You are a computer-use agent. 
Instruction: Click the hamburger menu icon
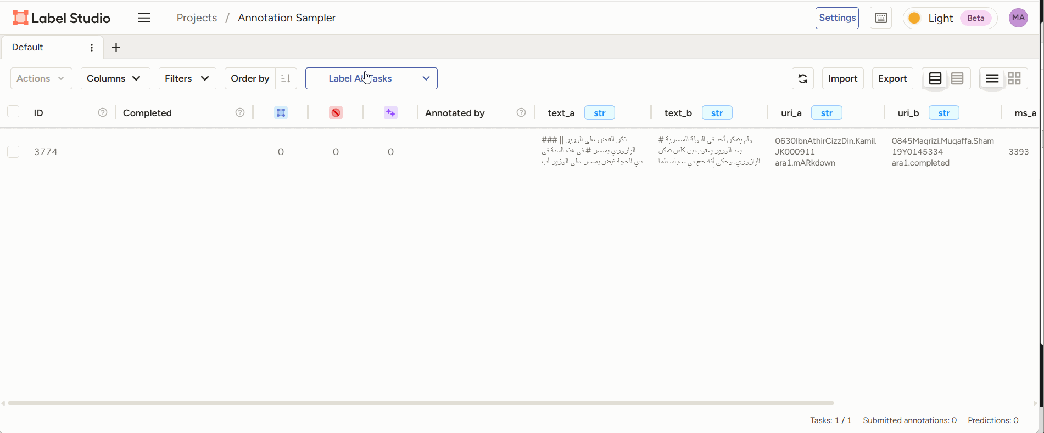click(x=144, y=18)
